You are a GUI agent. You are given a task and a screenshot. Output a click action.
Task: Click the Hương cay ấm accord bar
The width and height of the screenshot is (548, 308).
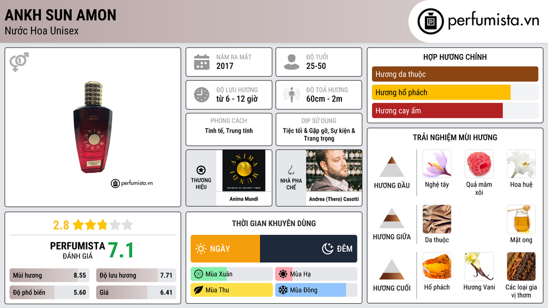coord(455,111)
